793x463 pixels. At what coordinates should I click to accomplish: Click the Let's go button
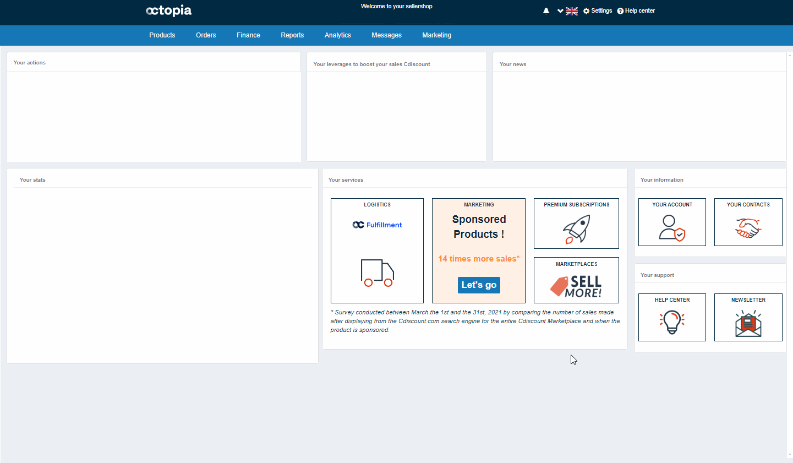pos(479,285)
